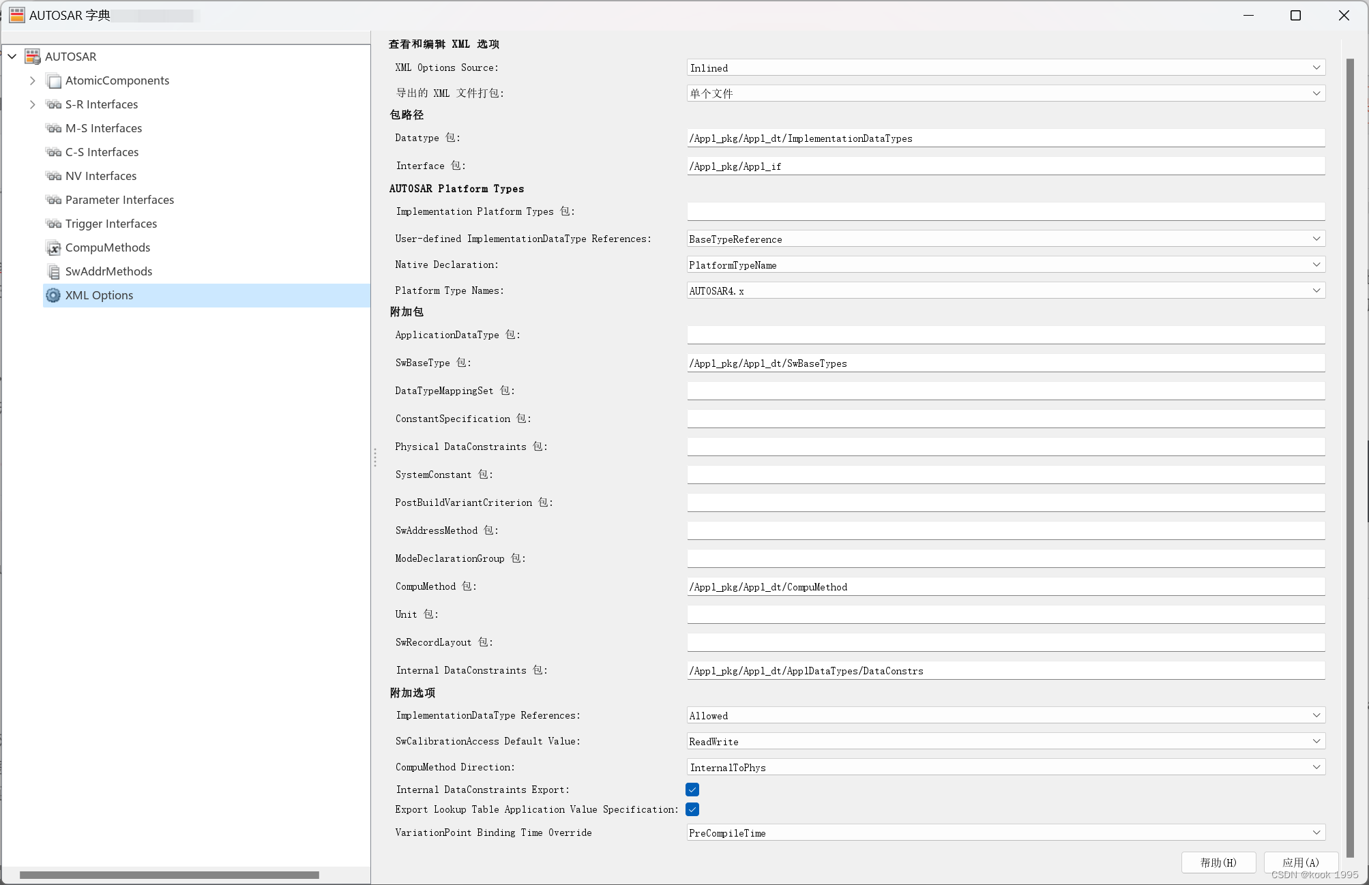
Task: Open the Platform Type Names dropdown
Action: [x=1006, y=290]
